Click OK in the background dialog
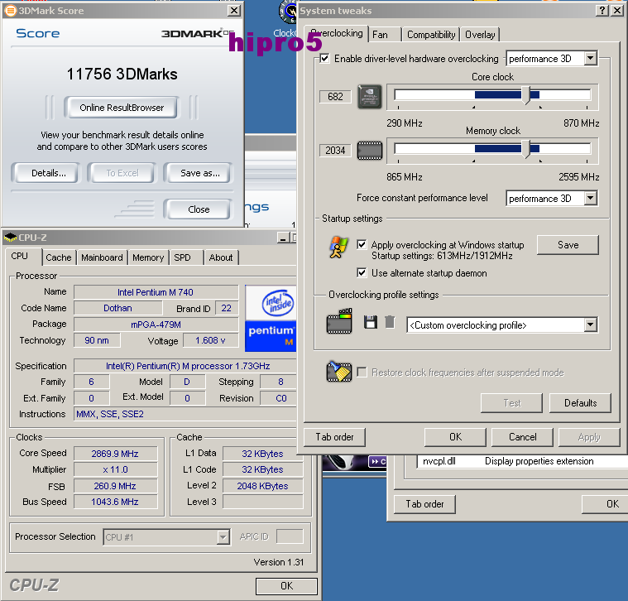The width and height of the screenshot is (628, 601). click(605, 503)
